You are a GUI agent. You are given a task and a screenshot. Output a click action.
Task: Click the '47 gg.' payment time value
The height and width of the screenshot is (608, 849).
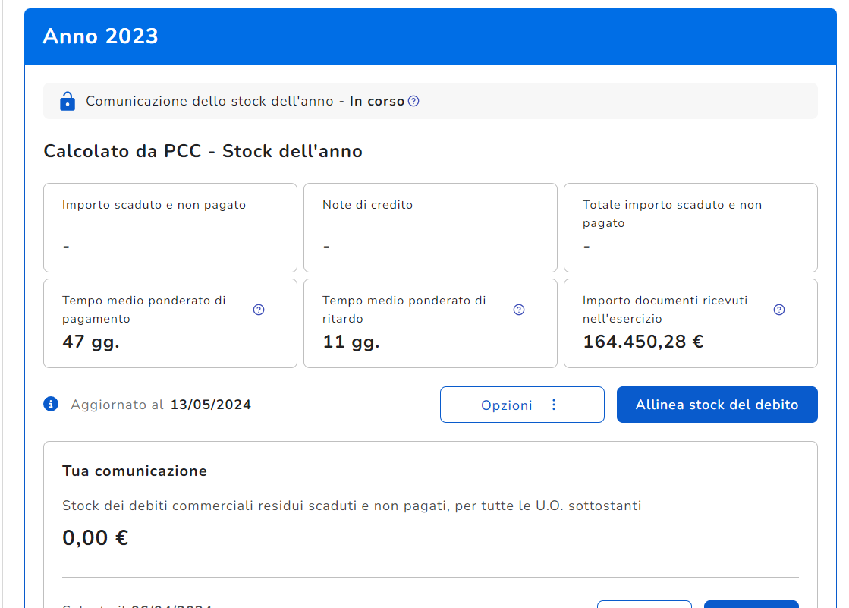point(91,342)
